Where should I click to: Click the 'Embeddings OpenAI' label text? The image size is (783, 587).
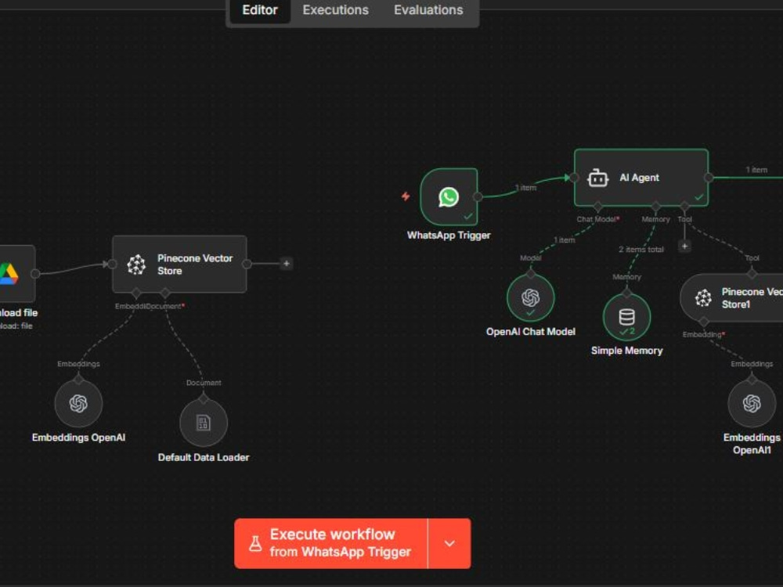(x=78, y=438)
